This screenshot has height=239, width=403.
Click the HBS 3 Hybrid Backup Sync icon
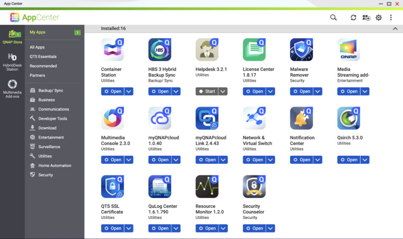(160, 49)
